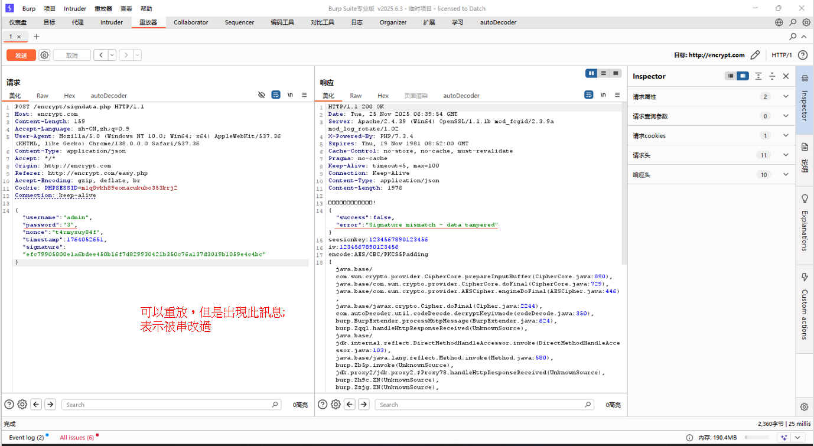Click the Burp Suite lightning logo
814x446 pixels.
click(x=9, y=8)
